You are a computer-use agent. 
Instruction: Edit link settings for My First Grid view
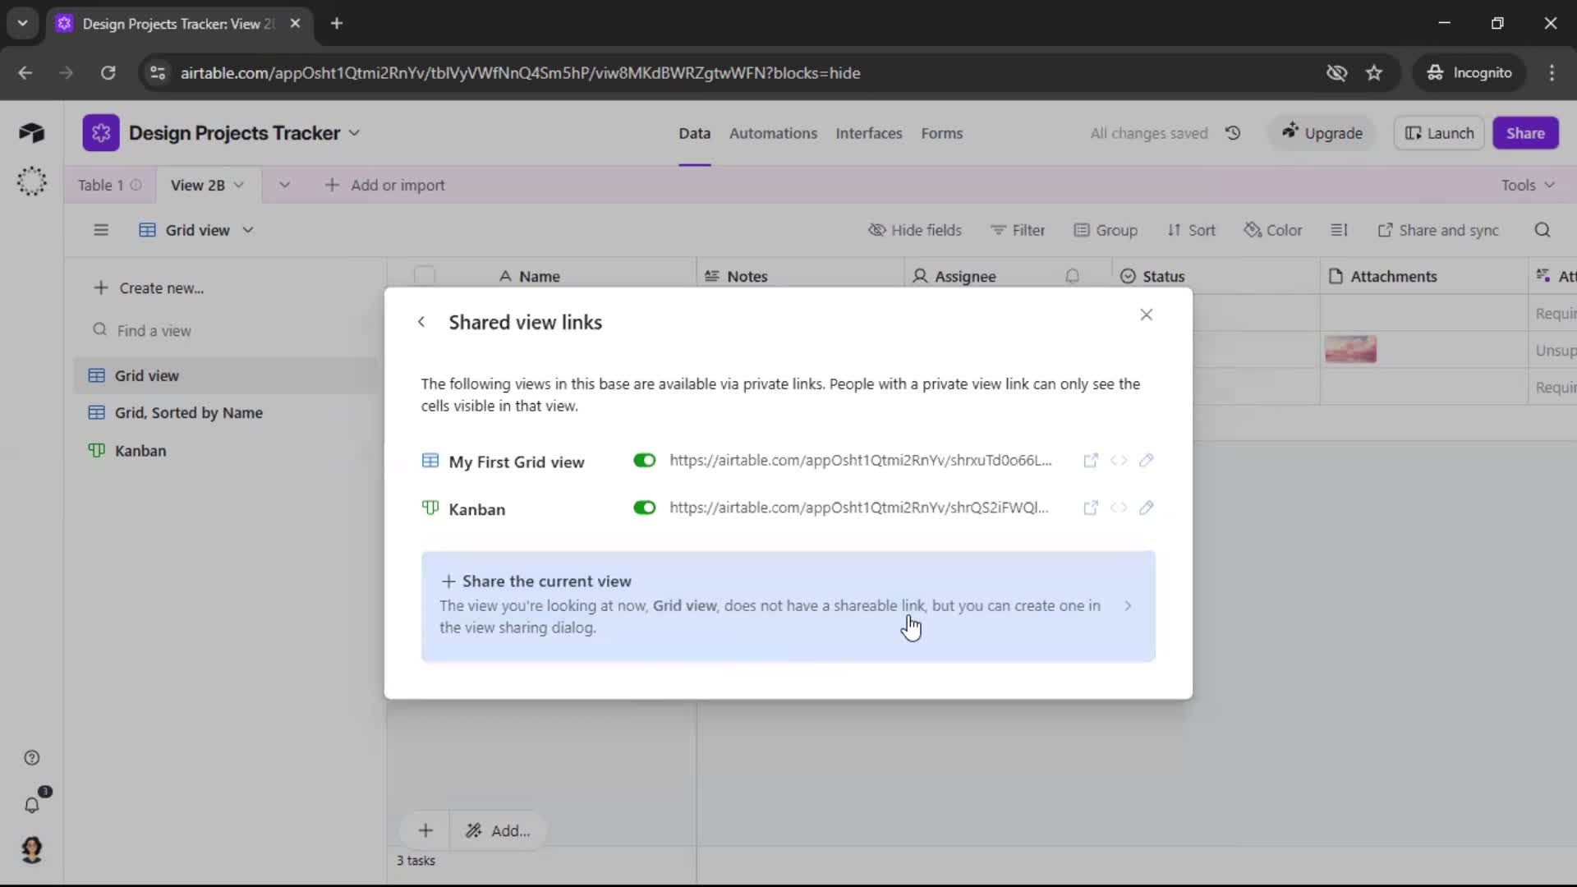tap(1147, 461)
